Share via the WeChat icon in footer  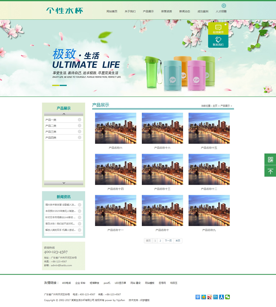pyautogui.click(x=227, y=297)
